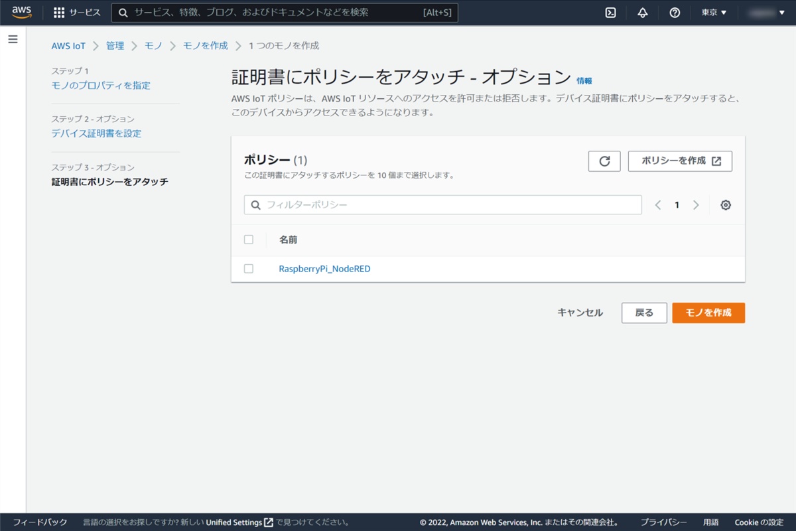Open プライバシー footer link
The width and height of the screenshot is (796, 531).
(x=663, y=522)
